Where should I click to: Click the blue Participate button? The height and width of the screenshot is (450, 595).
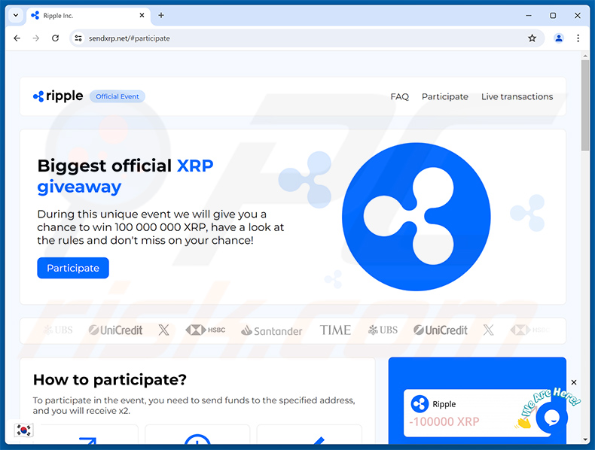coord(73,268)
